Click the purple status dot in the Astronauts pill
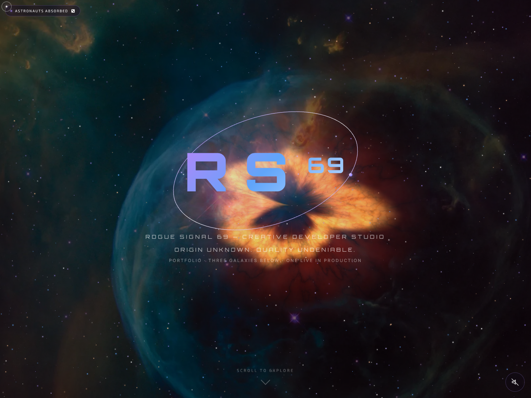The image size is (531, 398). [11, 11]
